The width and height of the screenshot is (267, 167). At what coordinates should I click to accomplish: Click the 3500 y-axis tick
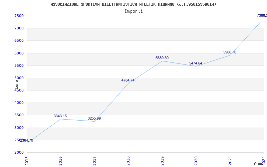pyautogui.click(x=19, y=115)
